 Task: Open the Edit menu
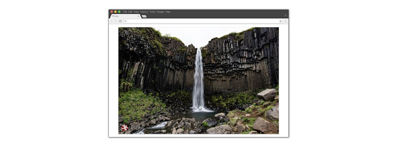pyautogui.click(x=131, y=12)
